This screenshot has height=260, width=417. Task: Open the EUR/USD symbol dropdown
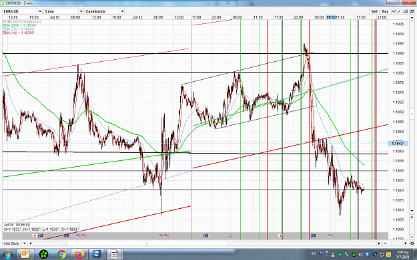pos(40,11)
